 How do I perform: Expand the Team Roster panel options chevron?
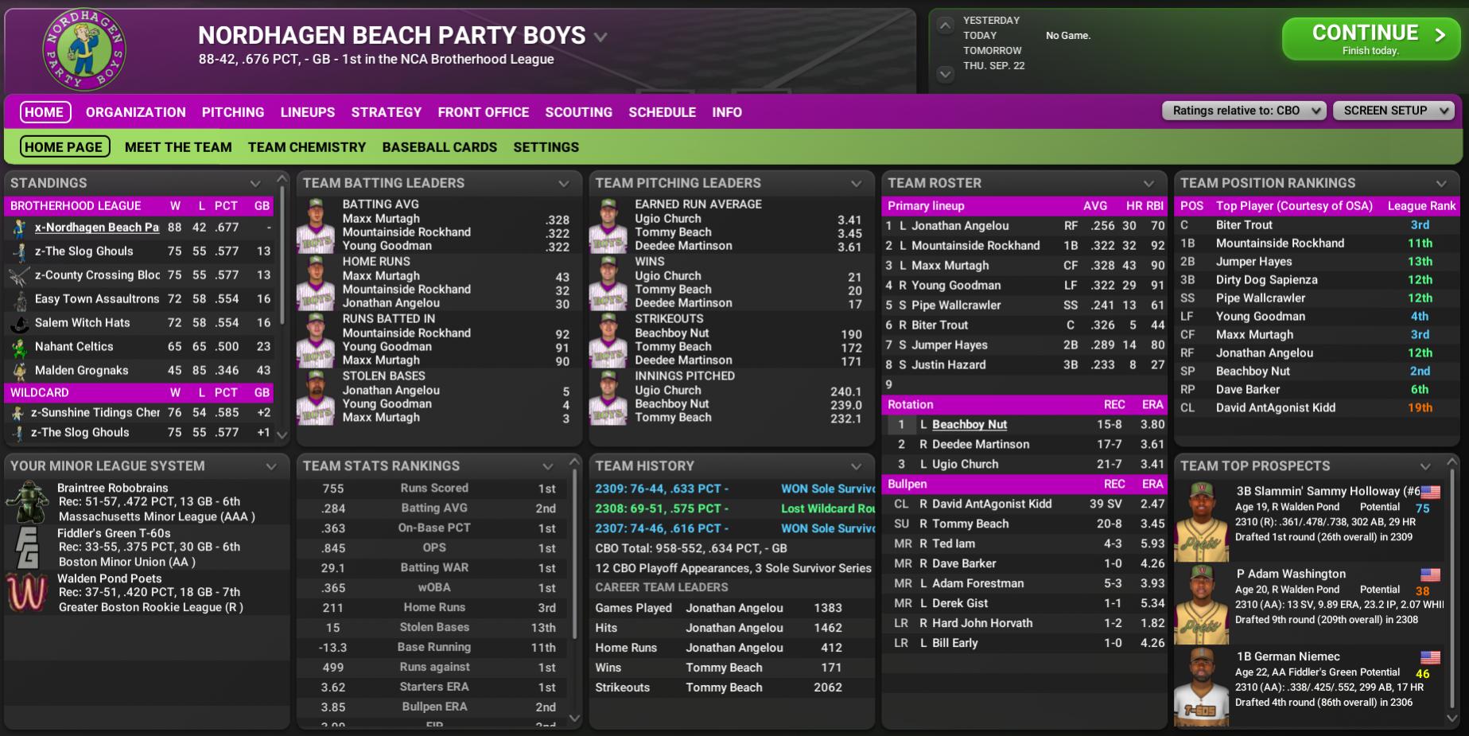click(x=1148, y=184)
